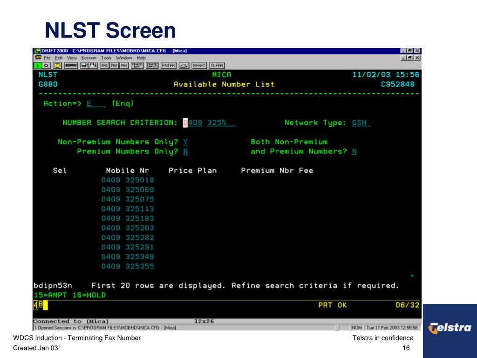Click the C952848 user ID text
The width and height of the screenshot is (477, 358).
click(x=398, y=84)
